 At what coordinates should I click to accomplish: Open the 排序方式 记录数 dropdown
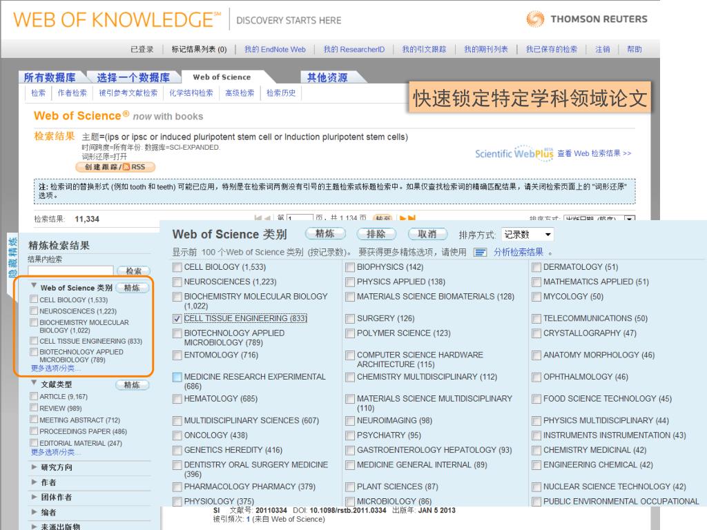527,235
